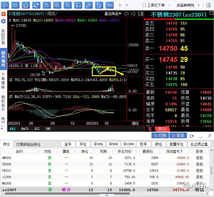Select KDJ indicator tab
The image size is (214, 197).
coord(13,129)
